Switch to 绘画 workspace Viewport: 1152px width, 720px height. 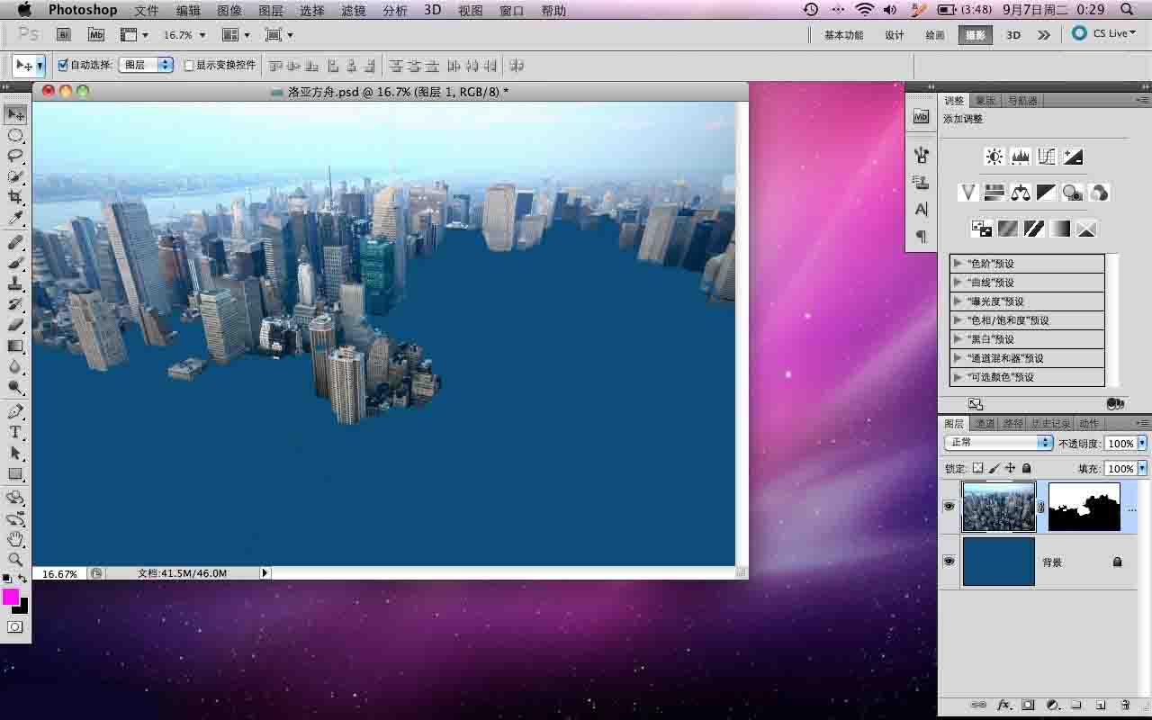click(935, 35)
